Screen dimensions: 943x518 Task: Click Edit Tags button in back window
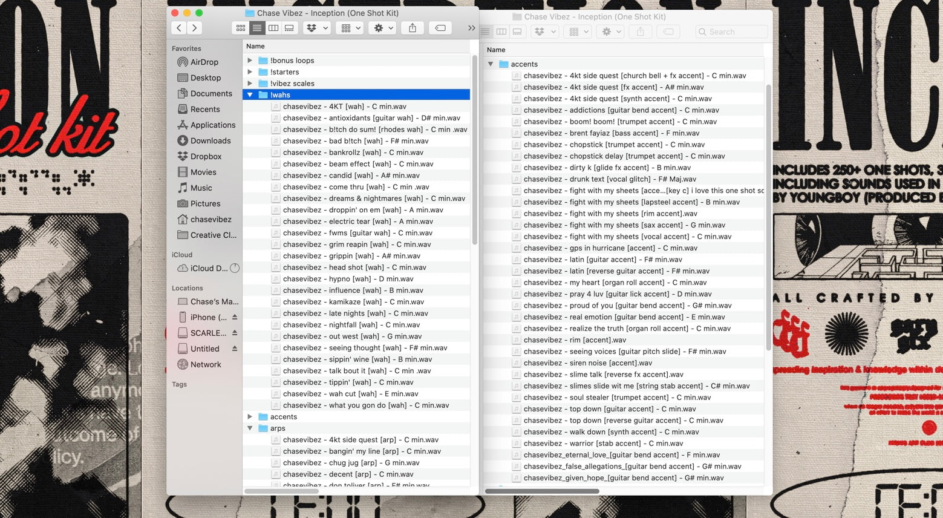point(668,31)
